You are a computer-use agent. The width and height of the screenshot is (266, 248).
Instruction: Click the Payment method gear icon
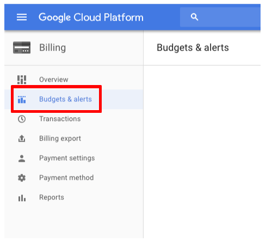(22, 178)
